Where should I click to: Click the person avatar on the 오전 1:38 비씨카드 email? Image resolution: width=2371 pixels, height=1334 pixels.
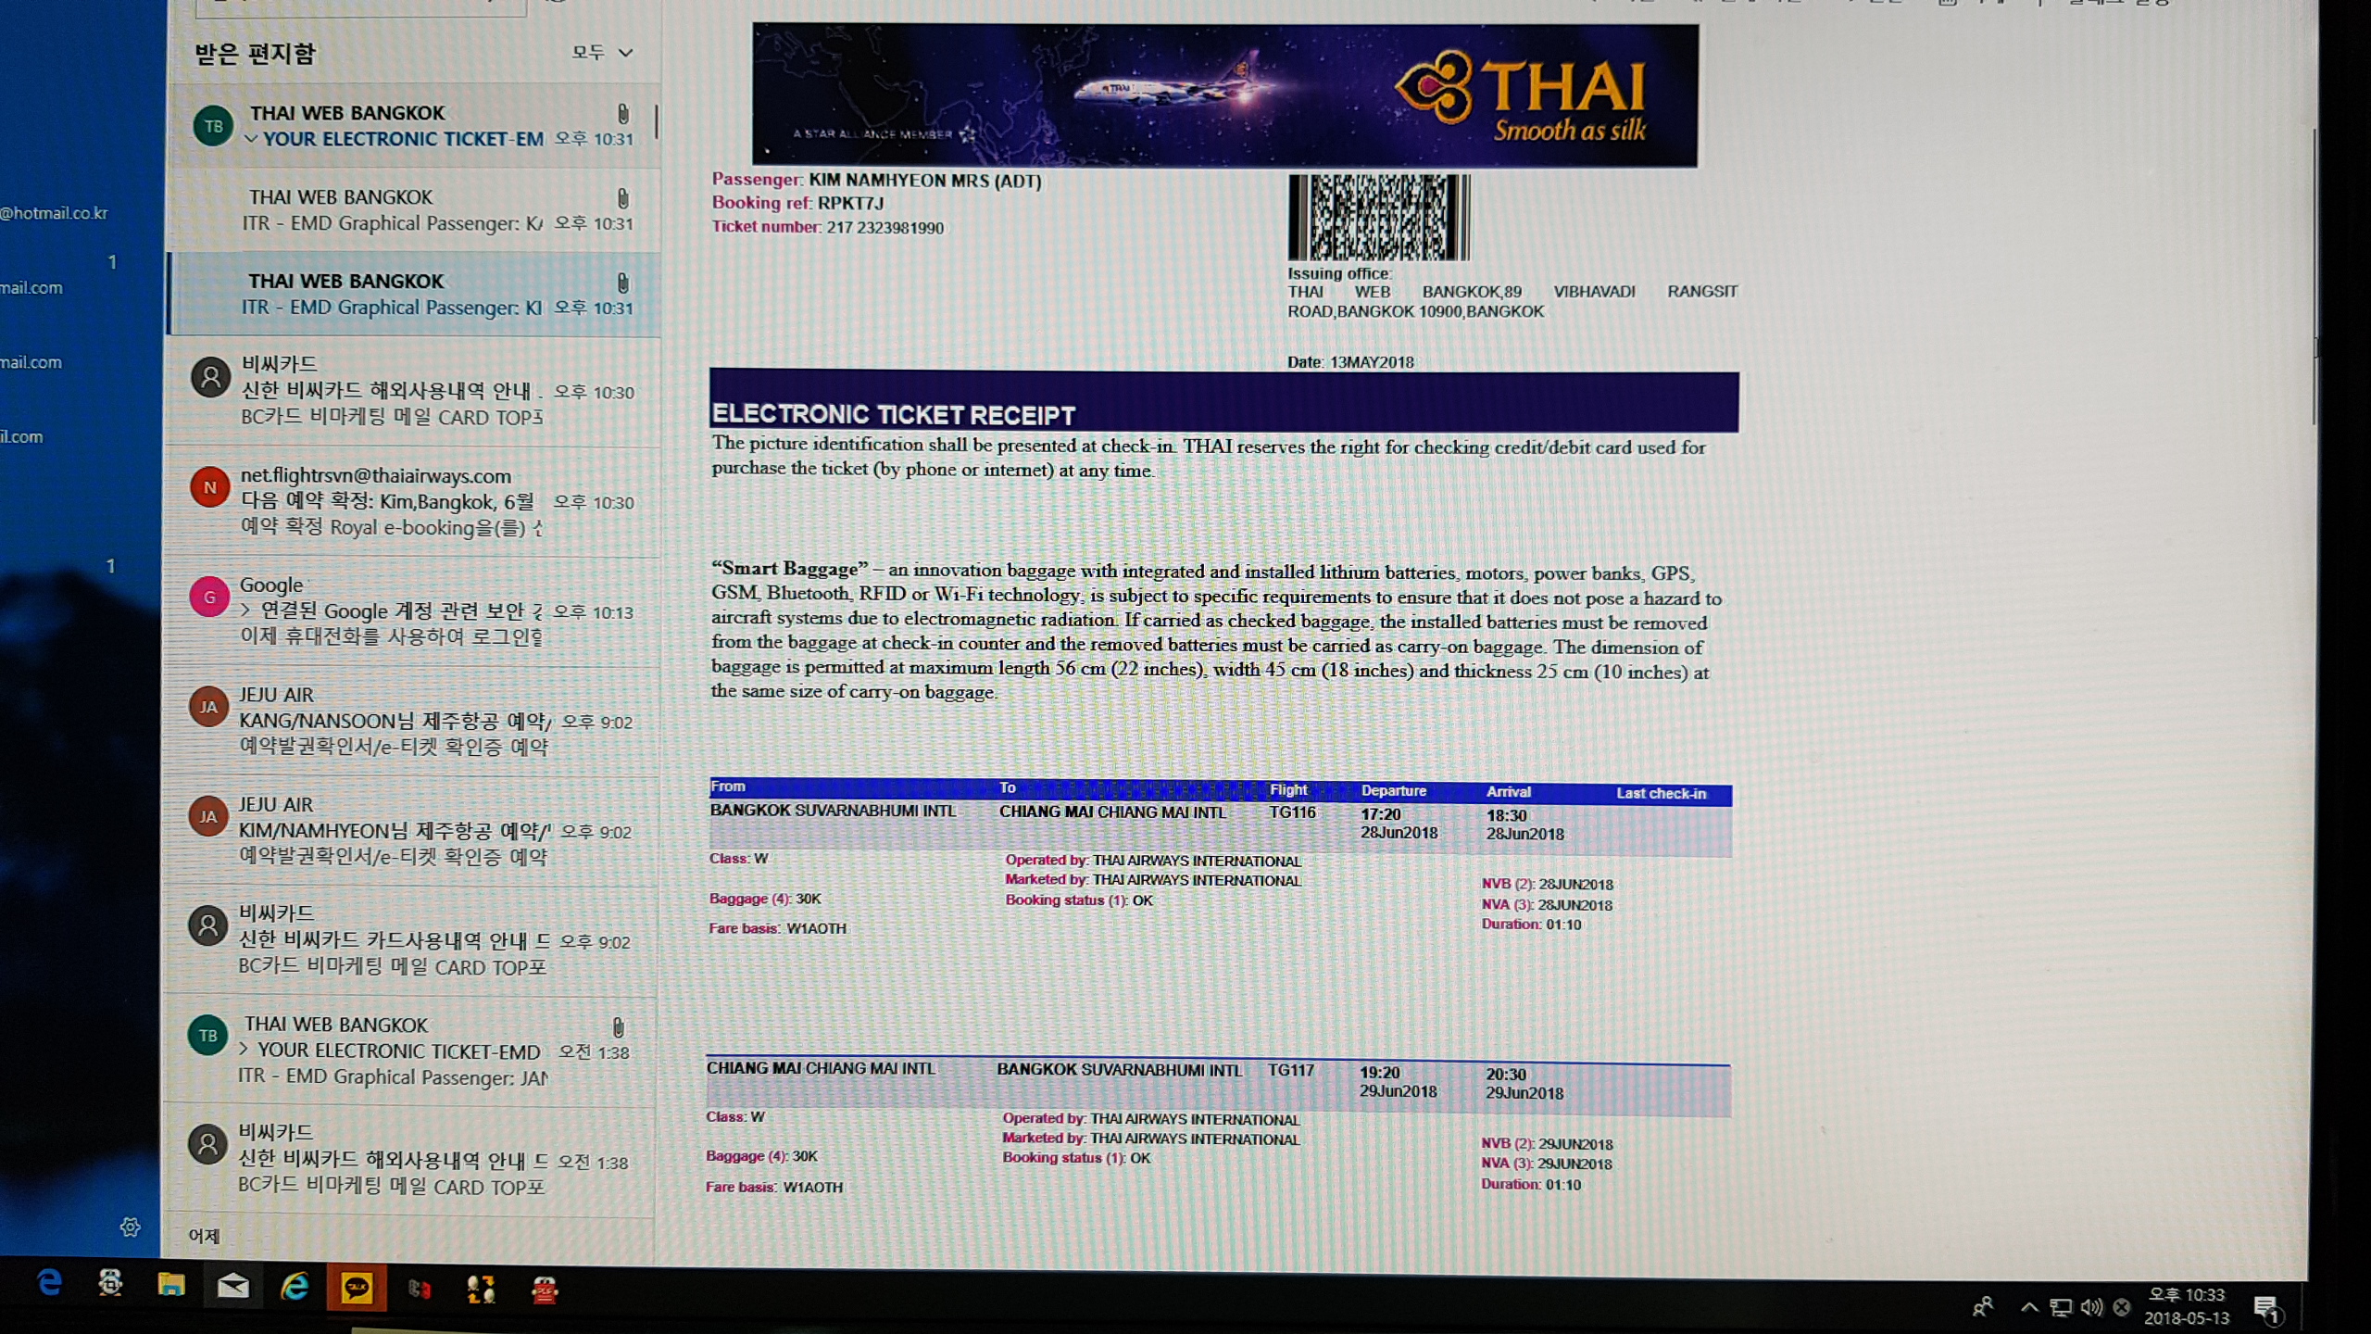(x=207, y=1145)
